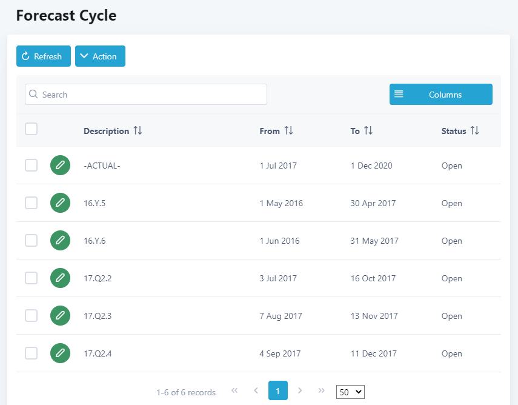518x405 pixels.
Task: Check the box for the -ACTUAL- row
Action: 31,166
